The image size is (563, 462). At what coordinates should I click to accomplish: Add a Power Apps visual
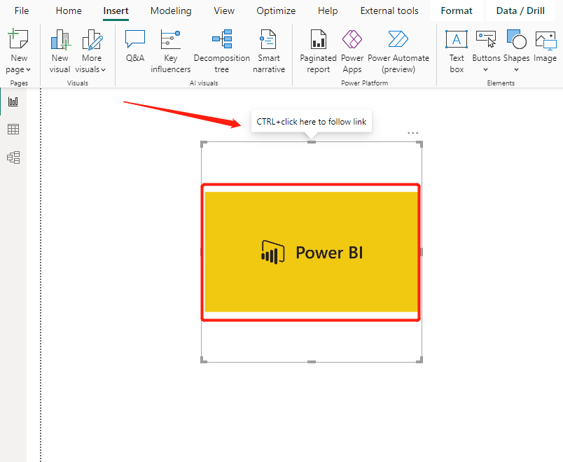pos(352,51)
